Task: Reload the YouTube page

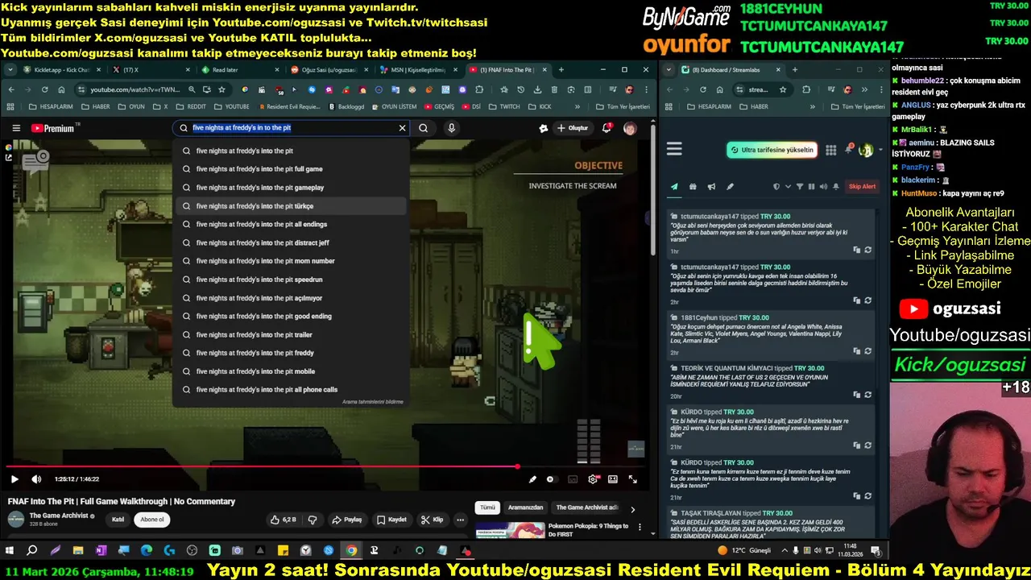Action: (x=44, y=89)
